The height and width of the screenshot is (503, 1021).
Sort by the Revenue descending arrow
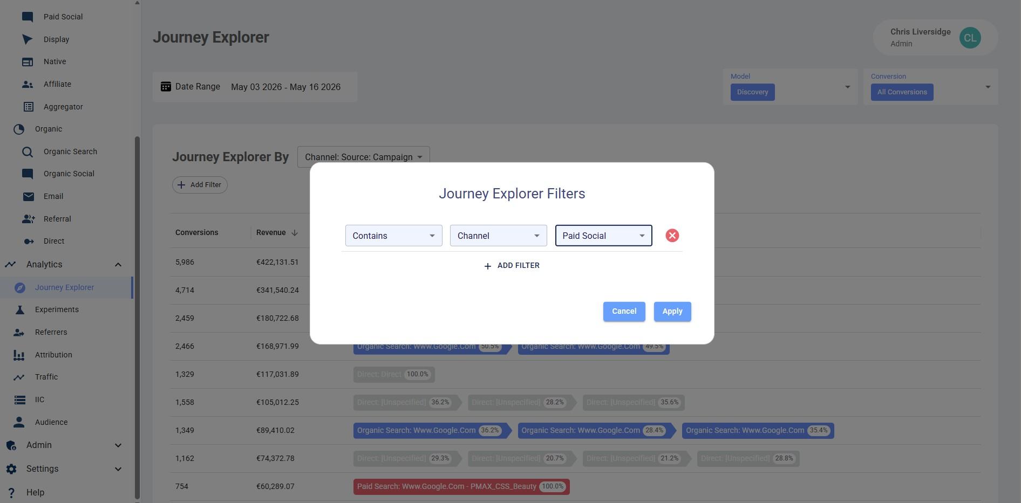[295, 233]
